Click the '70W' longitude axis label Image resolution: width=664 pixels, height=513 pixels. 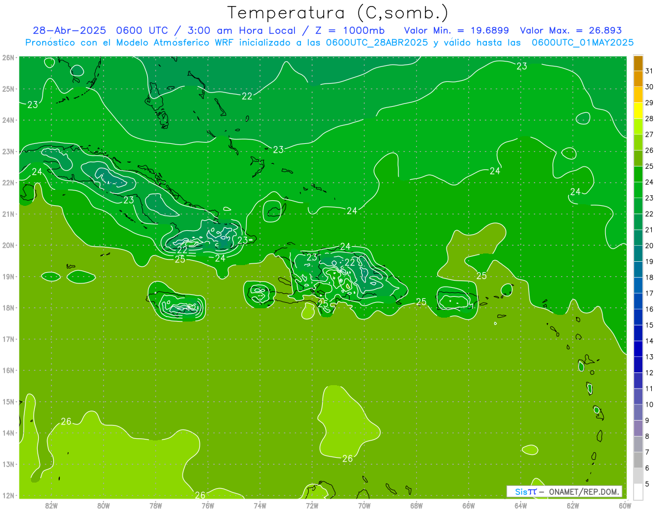(x=364, y=505)
